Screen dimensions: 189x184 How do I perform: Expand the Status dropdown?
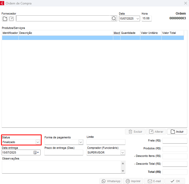click(38, 142)
